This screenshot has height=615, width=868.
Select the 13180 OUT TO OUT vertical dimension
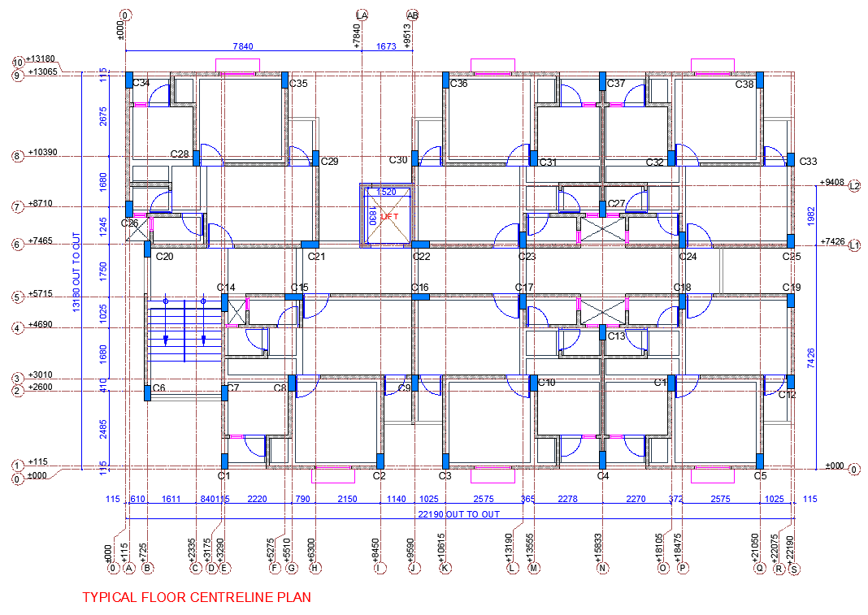pos(76,273)
